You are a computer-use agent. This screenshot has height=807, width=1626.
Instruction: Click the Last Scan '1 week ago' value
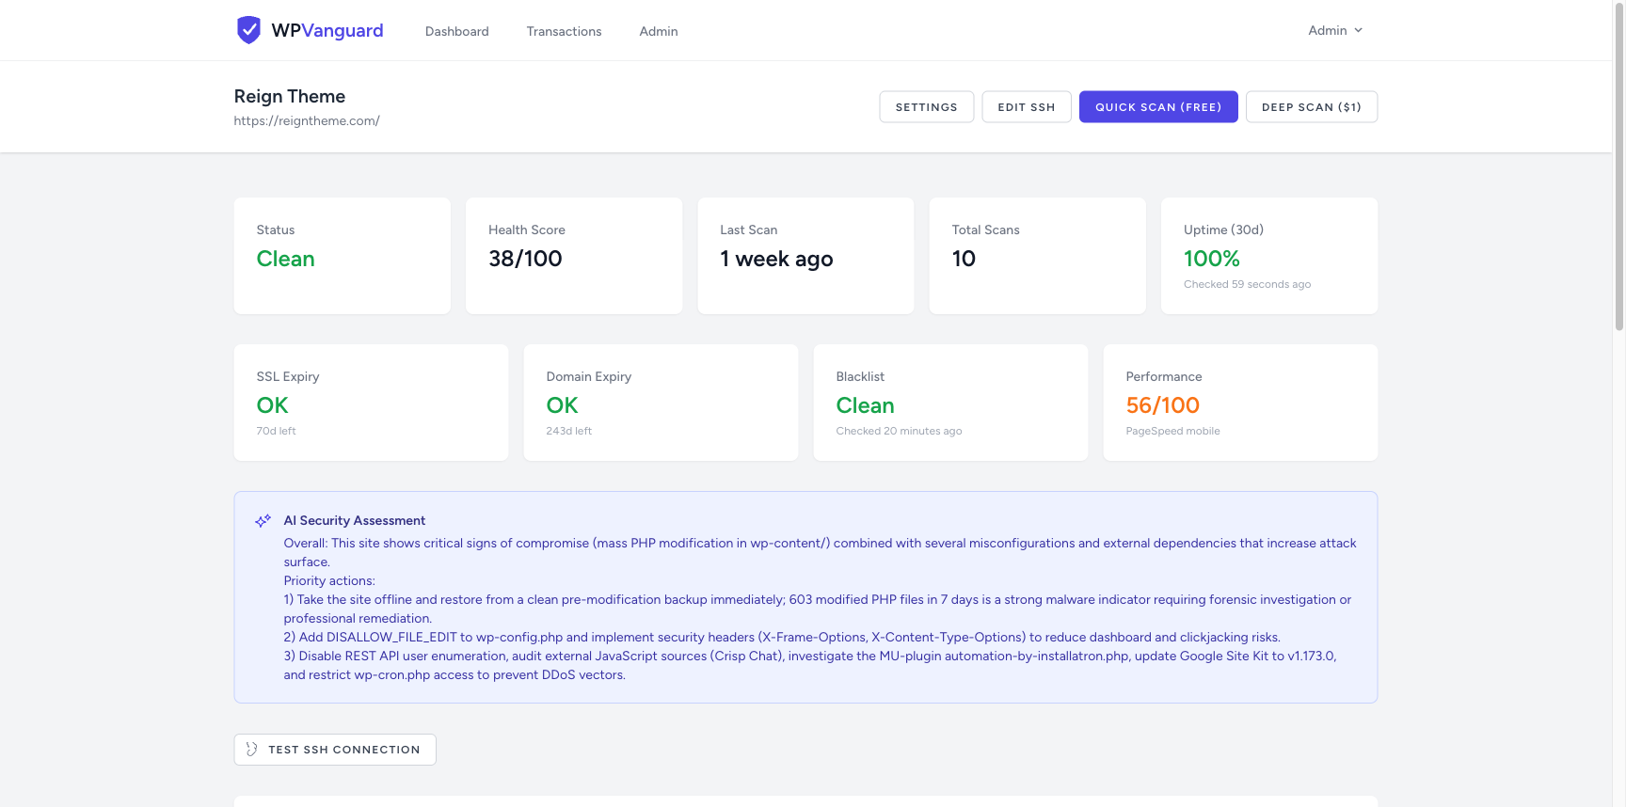pos(776,259)
